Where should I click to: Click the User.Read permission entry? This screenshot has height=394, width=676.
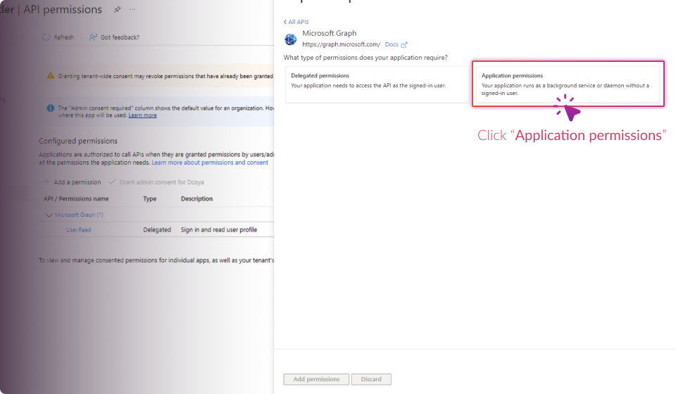(78, 230)
